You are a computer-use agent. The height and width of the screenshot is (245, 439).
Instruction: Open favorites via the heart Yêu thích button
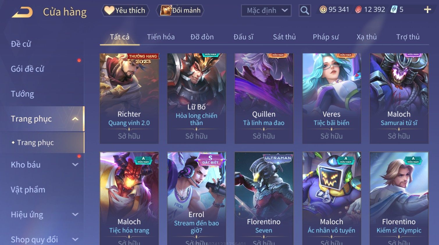click(125, 10)
